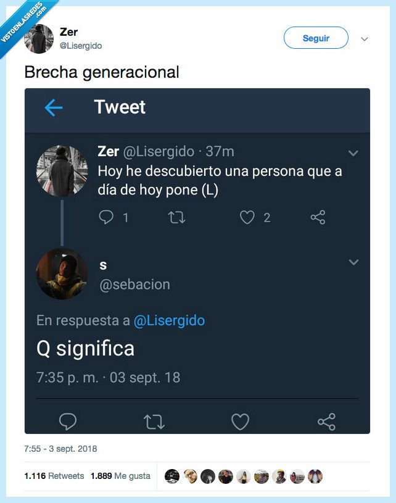Toggle the like heart on Zer's tweet
Viewport: 396px width, 503px height.
(247, 217)
